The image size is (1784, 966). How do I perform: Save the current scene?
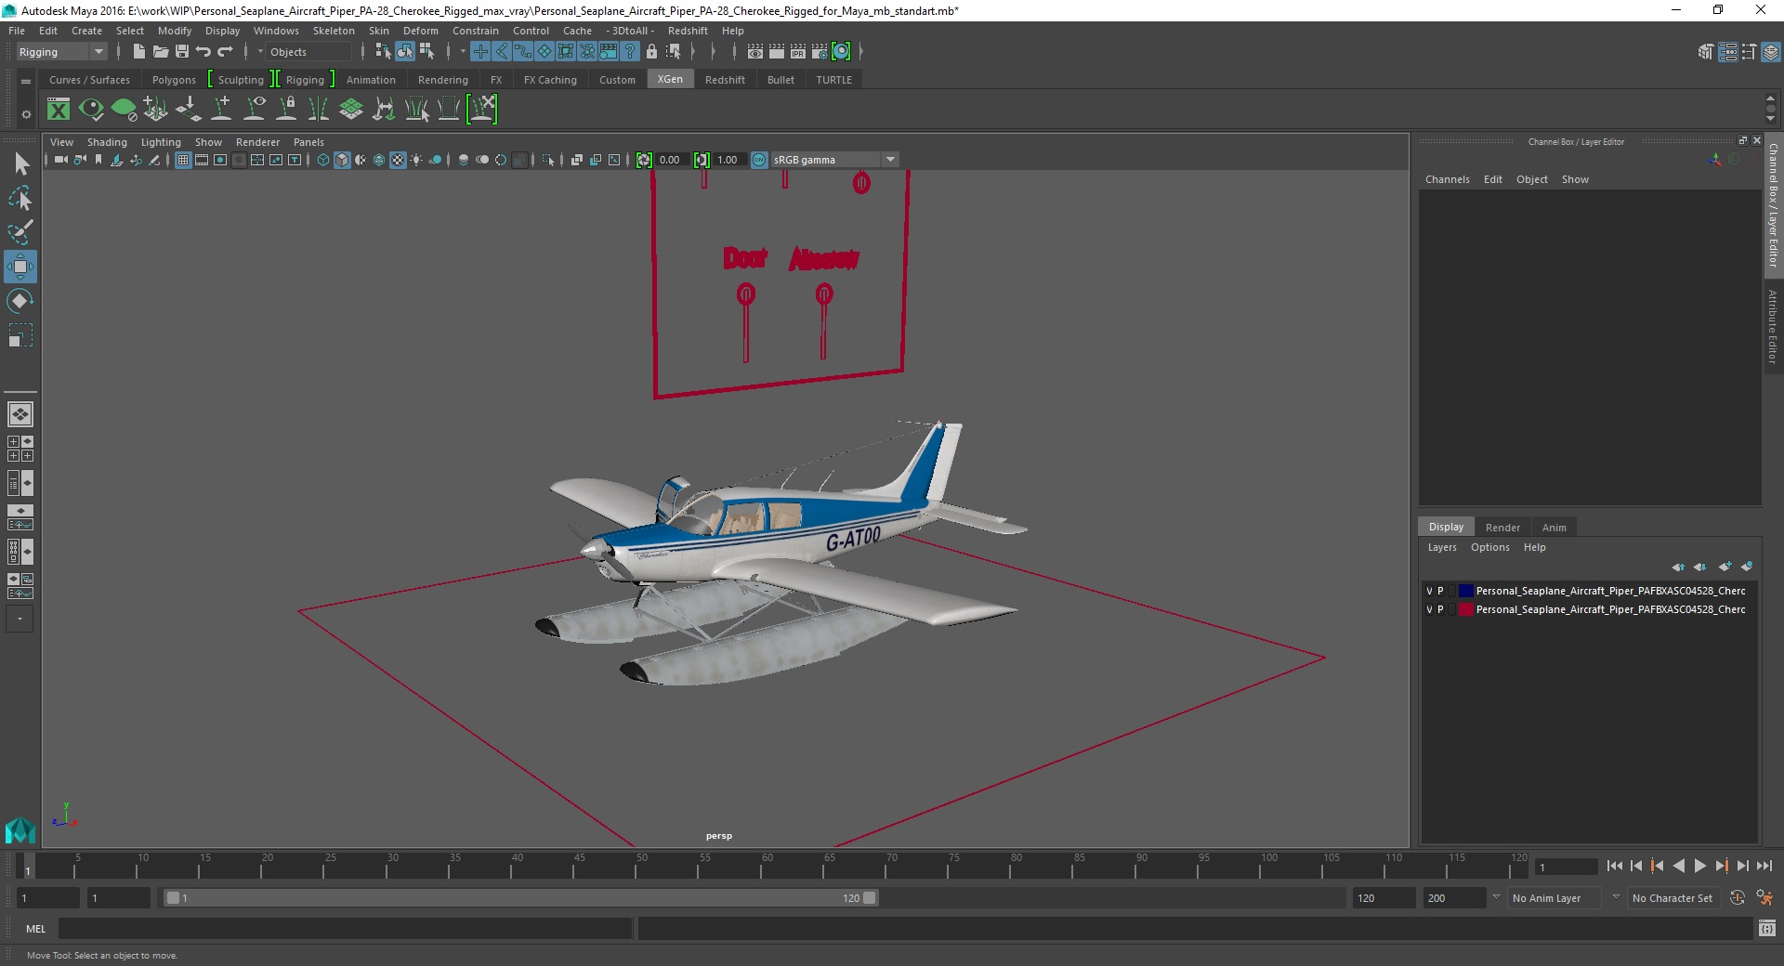(x=182, y=52)
